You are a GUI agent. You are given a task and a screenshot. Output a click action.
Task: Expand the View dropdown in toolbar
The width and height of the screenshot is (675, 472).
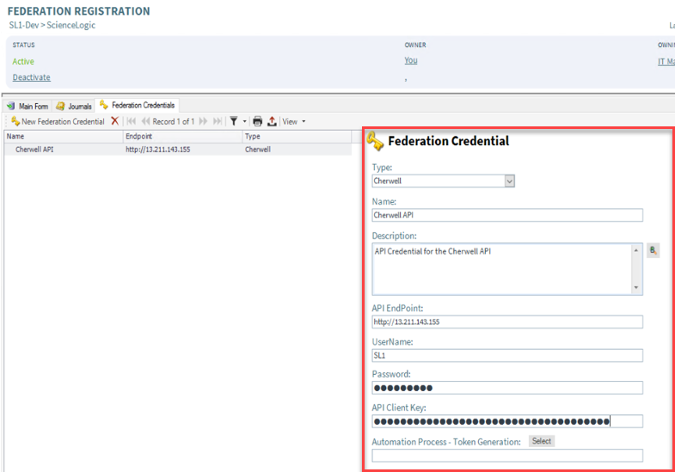tap(294, 121)
